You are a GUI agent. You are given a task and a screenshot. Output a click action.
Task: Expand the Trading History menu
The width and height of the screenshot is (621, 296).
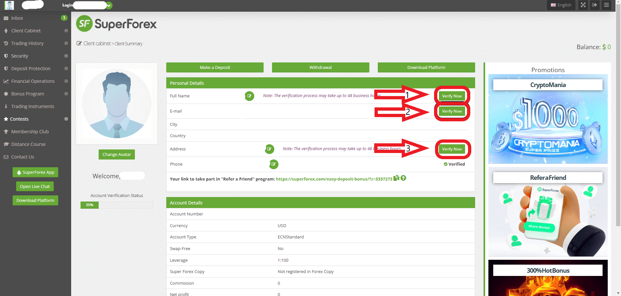66,43
